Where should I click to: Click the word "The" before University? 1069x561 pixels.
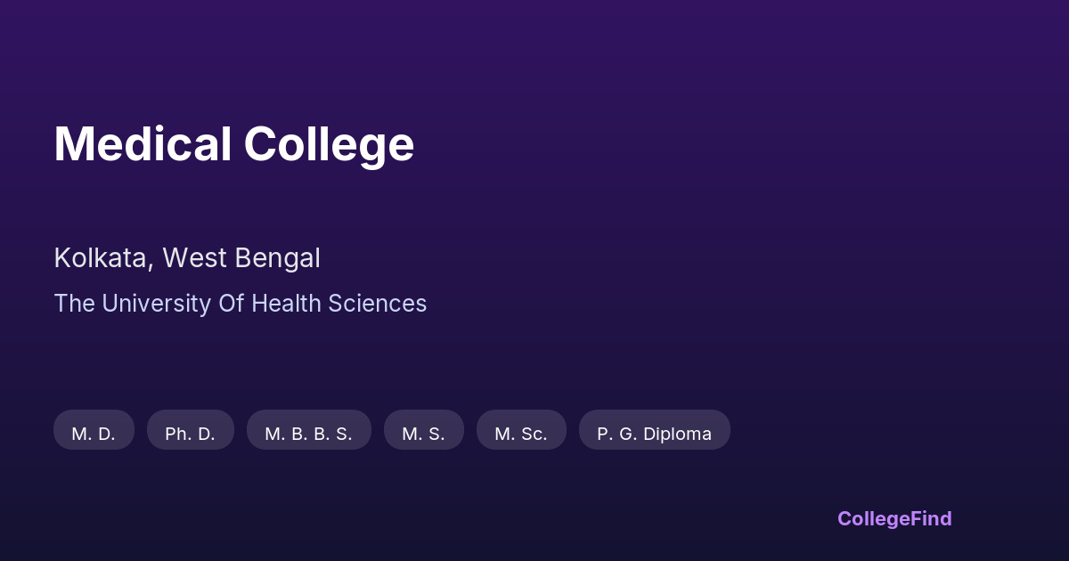pos(74,304)
